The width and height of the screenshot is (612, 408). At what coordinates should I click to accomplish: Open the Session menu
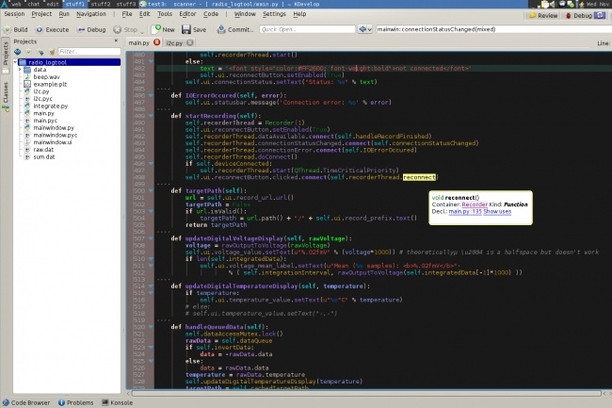coord(14,14)
